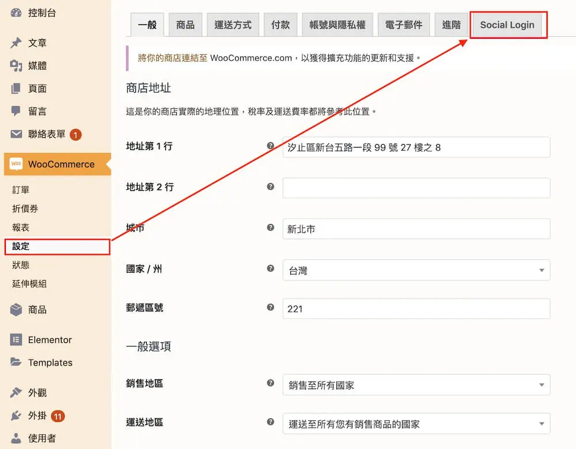
Task: Open the 控制台 dashboard icon
Action: tap(16, 13)
